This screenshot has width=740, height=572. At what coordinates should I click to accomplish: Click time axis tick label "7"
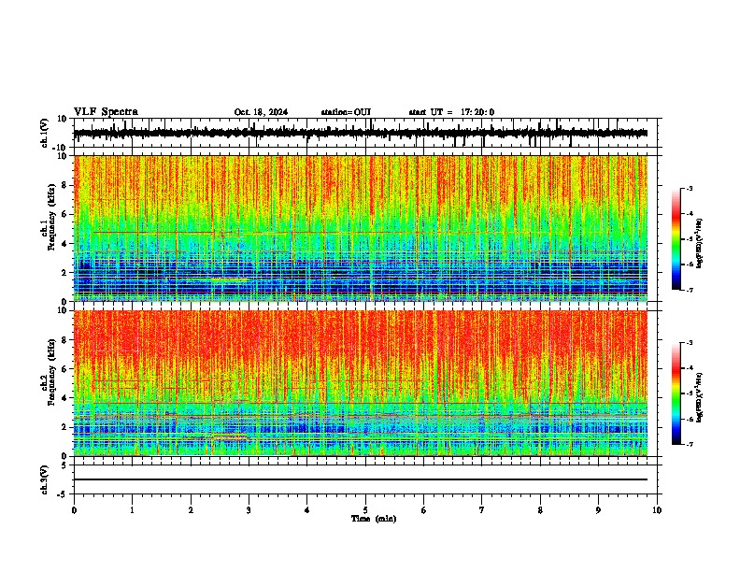coord(482,510)
